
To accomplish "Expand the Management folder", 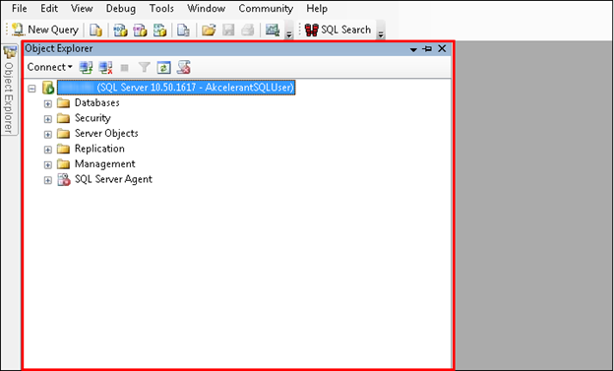I will coord(48,165).
